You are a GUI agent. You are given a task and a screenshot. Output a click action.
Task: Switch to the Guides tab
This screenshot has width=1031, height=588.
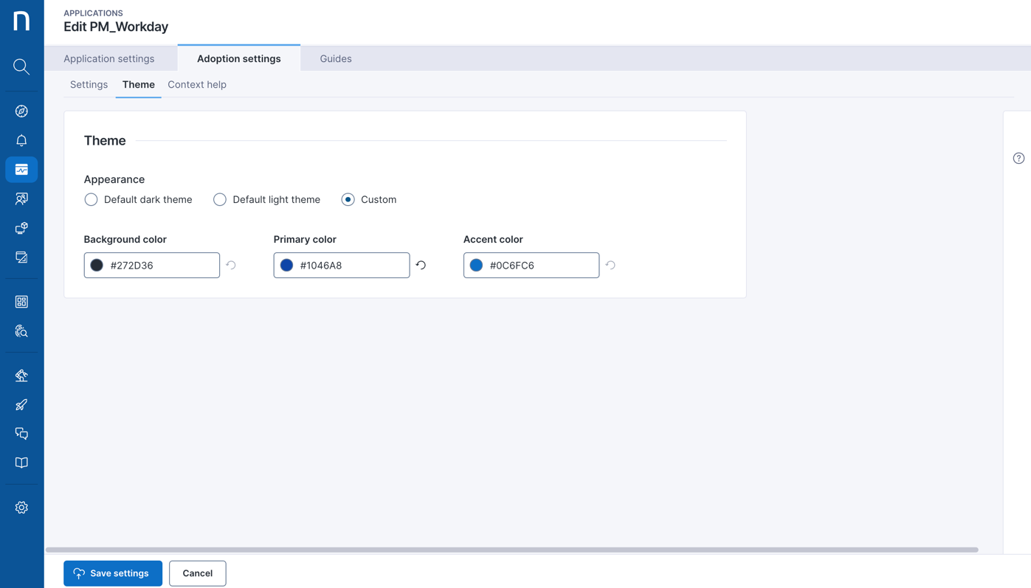(336, 58)
